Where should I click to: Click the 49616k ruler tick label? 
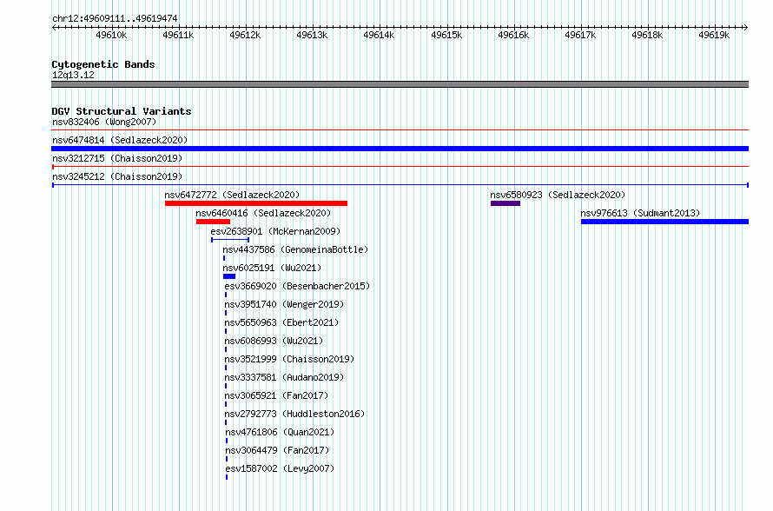click(x=513, y=35)
